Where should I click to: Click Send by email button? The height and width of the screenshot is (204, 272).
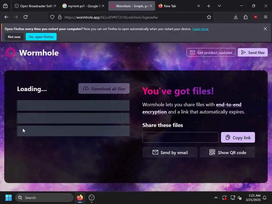coord(170,152)
